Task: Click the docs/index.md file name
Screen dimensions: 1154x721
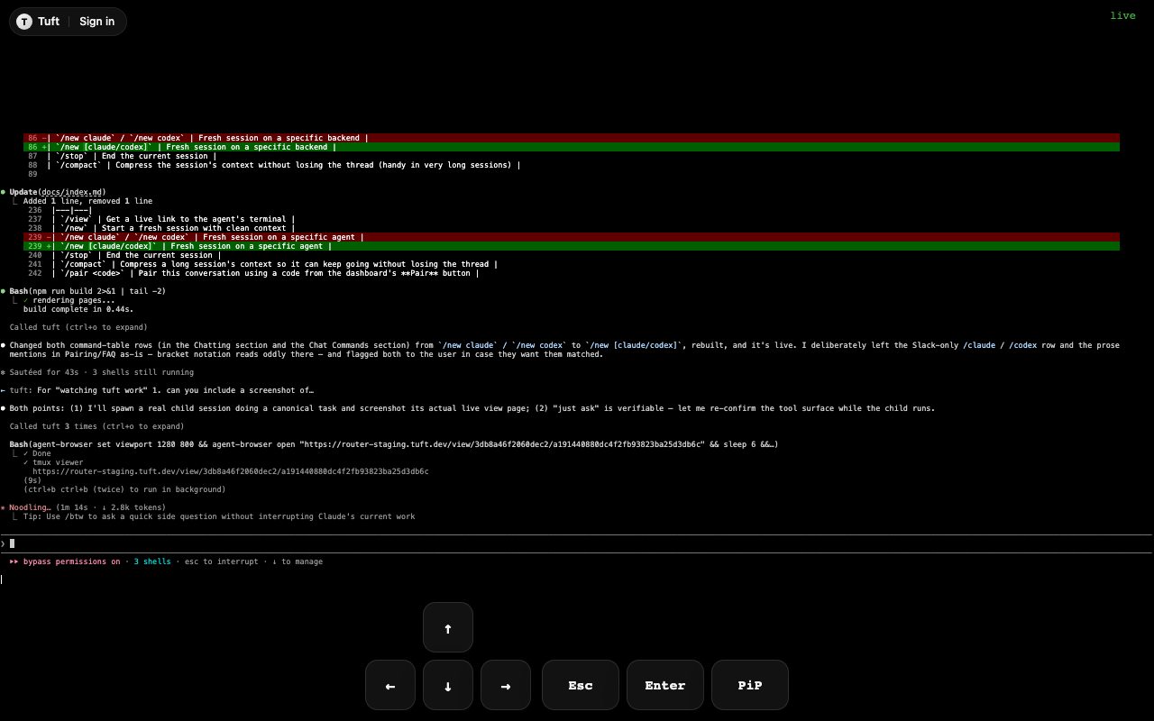Action: click(x=73, y=192)
